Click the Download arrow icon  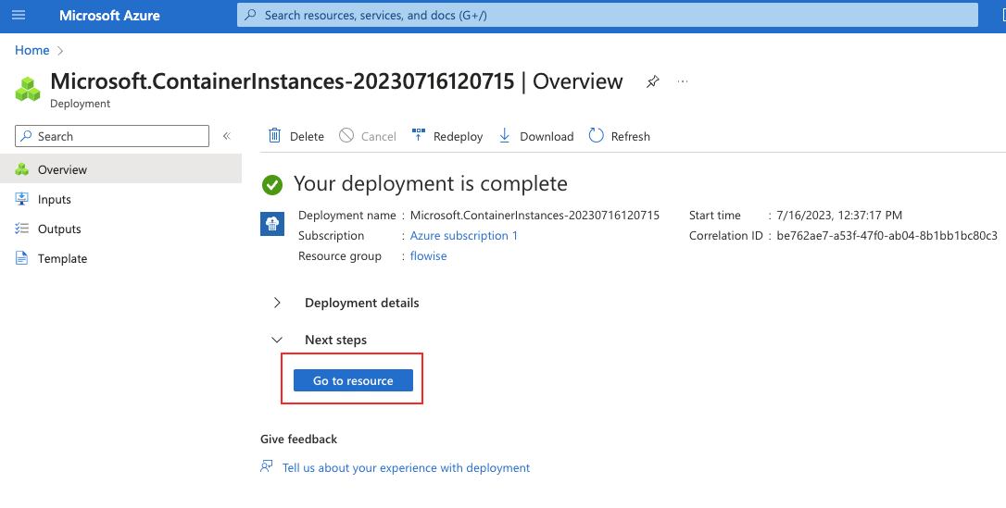pos(505,136)
